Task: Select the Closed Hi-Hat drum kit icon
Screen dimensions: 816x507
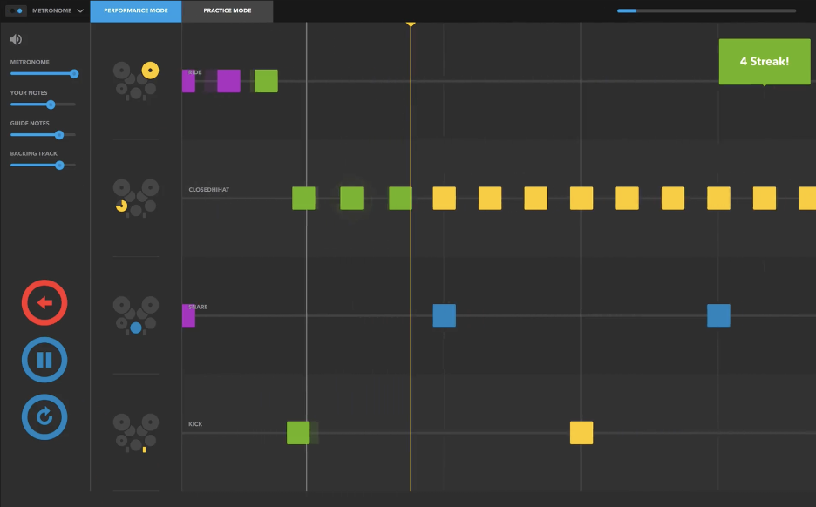Action: [x=136, y=198]
